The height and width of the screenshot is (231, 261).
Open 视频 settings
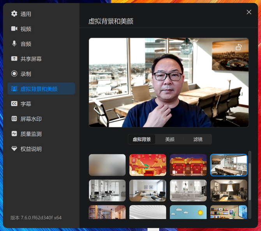point(41,29)
